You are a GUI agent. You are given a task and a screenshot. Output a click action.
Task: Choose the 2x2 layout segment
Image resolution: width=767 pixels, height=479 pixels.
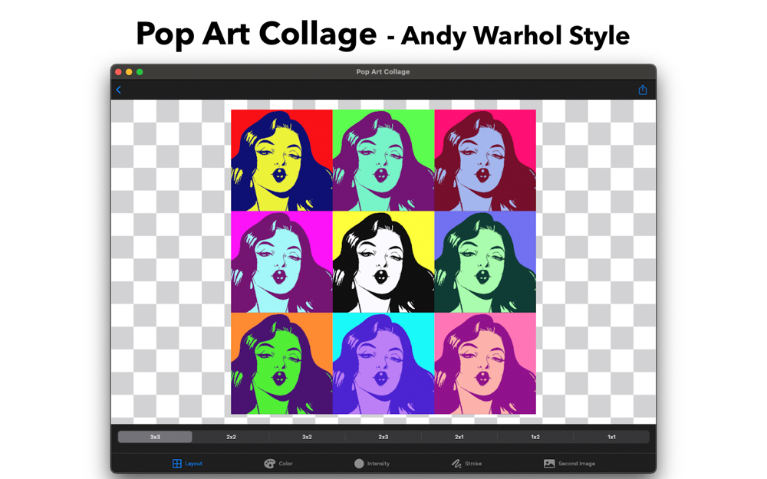(x=231, y=437)
